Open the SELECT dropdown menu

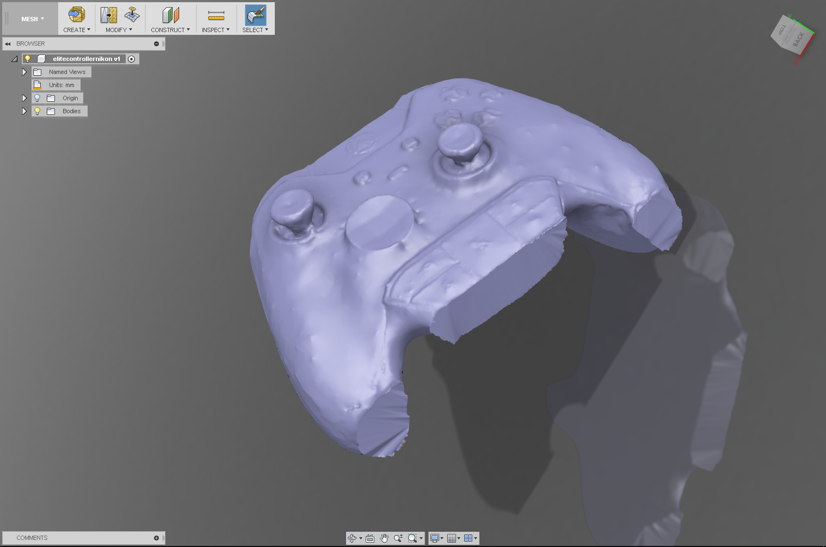click(x=255, y=30)
